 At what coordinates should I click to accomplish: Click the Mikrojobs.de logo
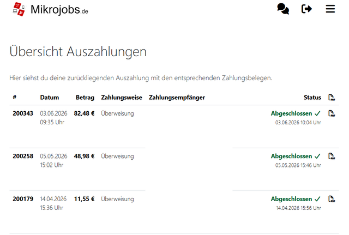point(51,9)
